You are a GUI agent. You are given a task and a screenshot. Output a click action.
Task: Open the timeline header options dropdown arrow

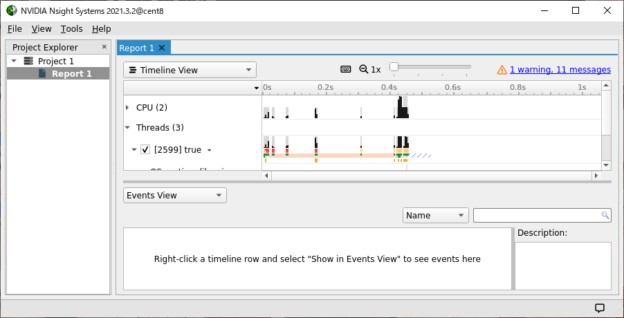tap(257, 88)
